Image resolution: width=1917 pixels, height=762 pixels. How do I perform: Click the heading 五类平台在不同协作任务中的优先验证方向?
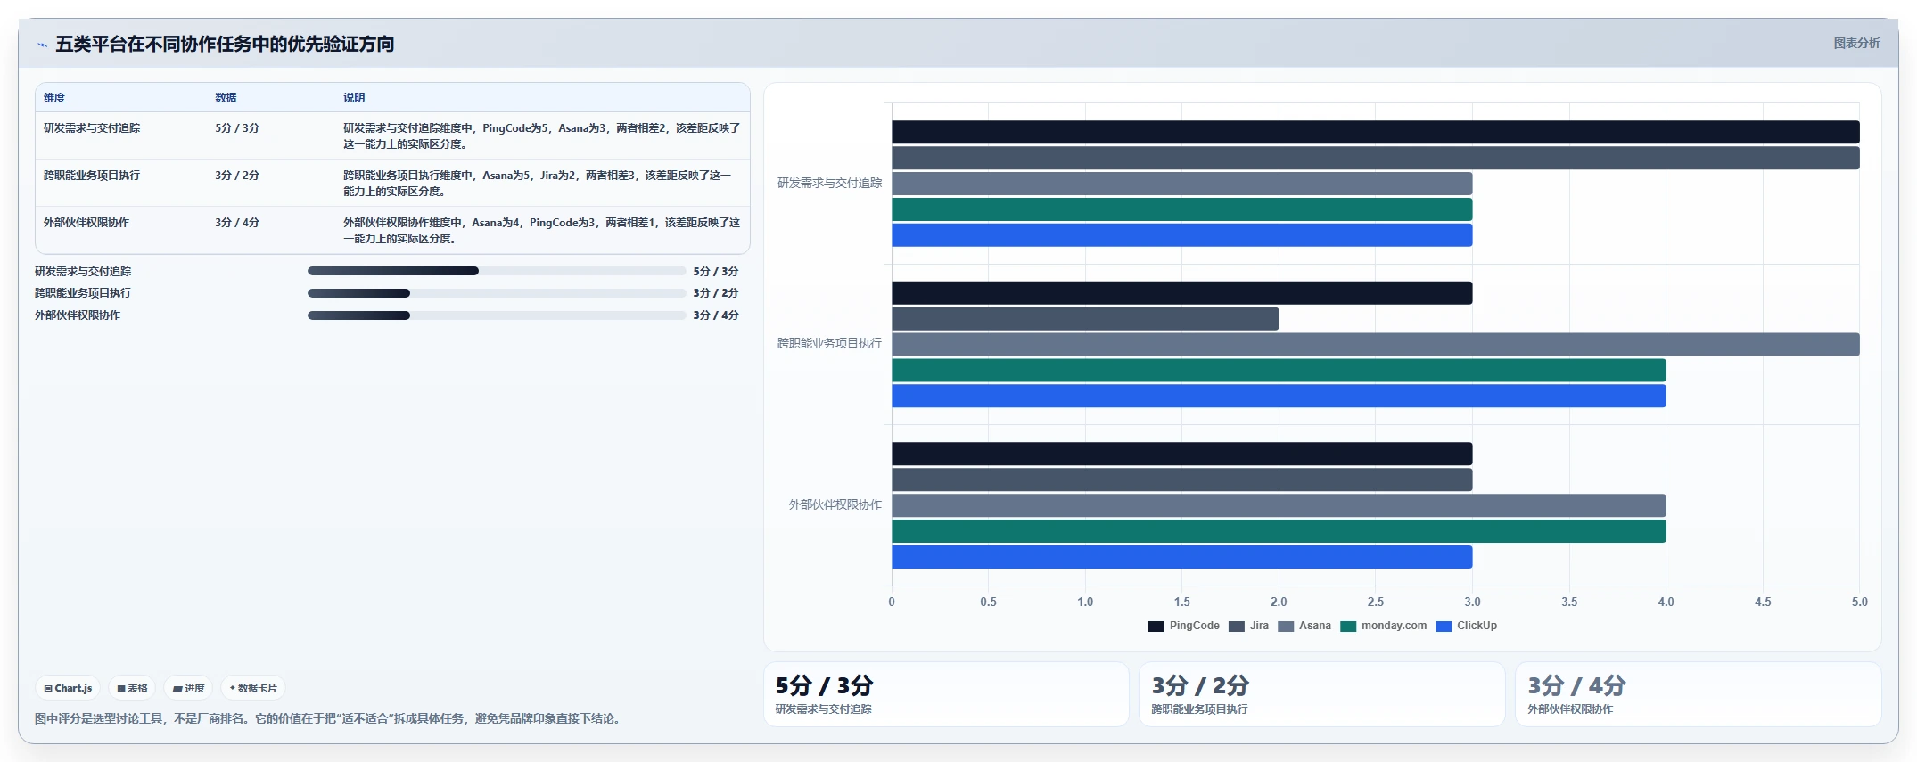tap(225, 44)
